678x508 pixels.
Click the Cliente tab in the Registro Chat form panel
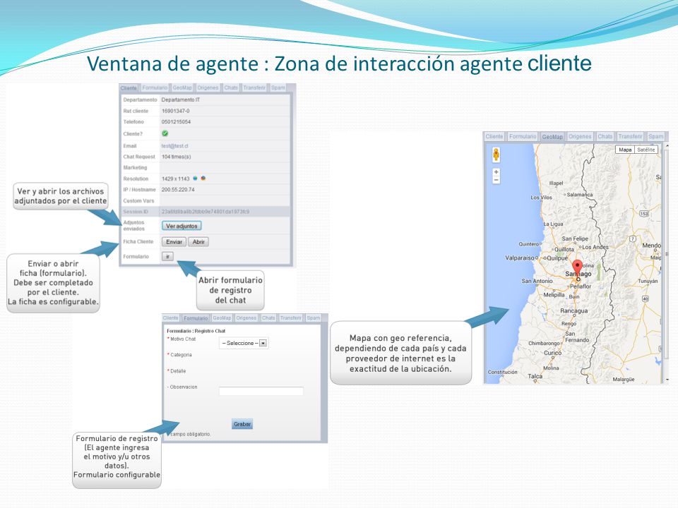click(170, 318)
